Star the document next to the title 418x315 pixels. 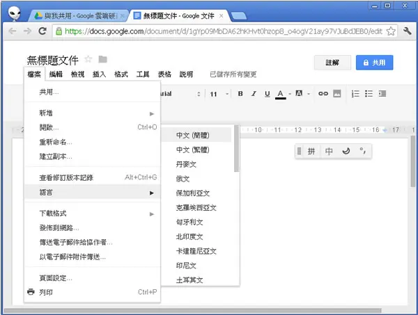pos(88,59)
